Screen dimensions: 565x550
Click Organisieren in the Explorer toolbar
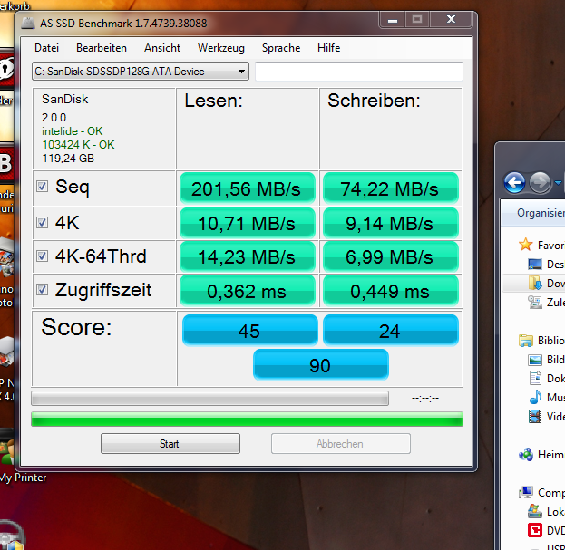[x=541, y=213]
